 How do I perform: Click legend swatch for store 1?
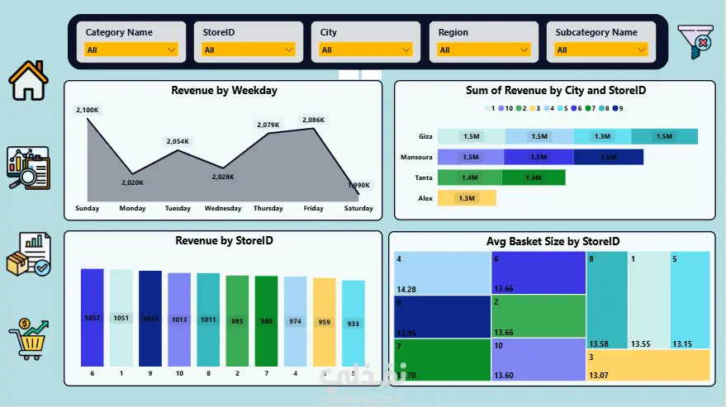pyautogui.click(x=487, y=108)
